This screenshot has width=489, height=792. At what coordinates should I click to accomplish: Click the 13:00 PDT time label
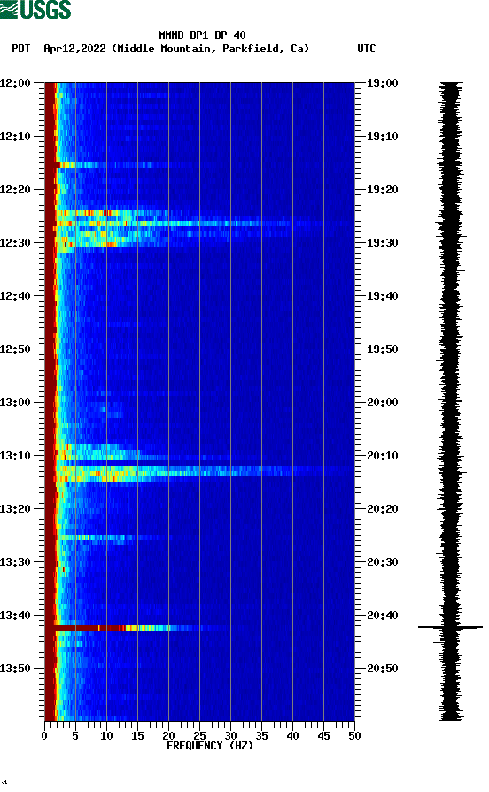click(15, 403)
